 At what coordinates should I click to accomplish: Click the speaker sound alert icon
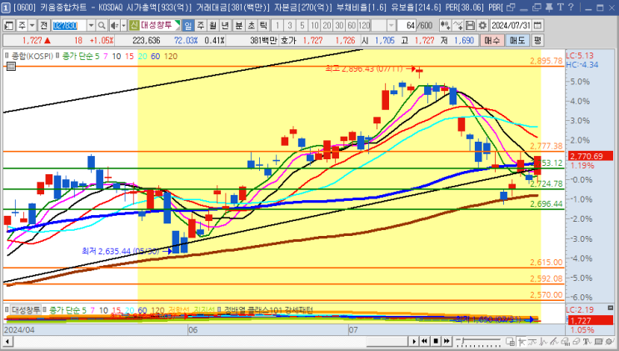click(x=114, y=25)
